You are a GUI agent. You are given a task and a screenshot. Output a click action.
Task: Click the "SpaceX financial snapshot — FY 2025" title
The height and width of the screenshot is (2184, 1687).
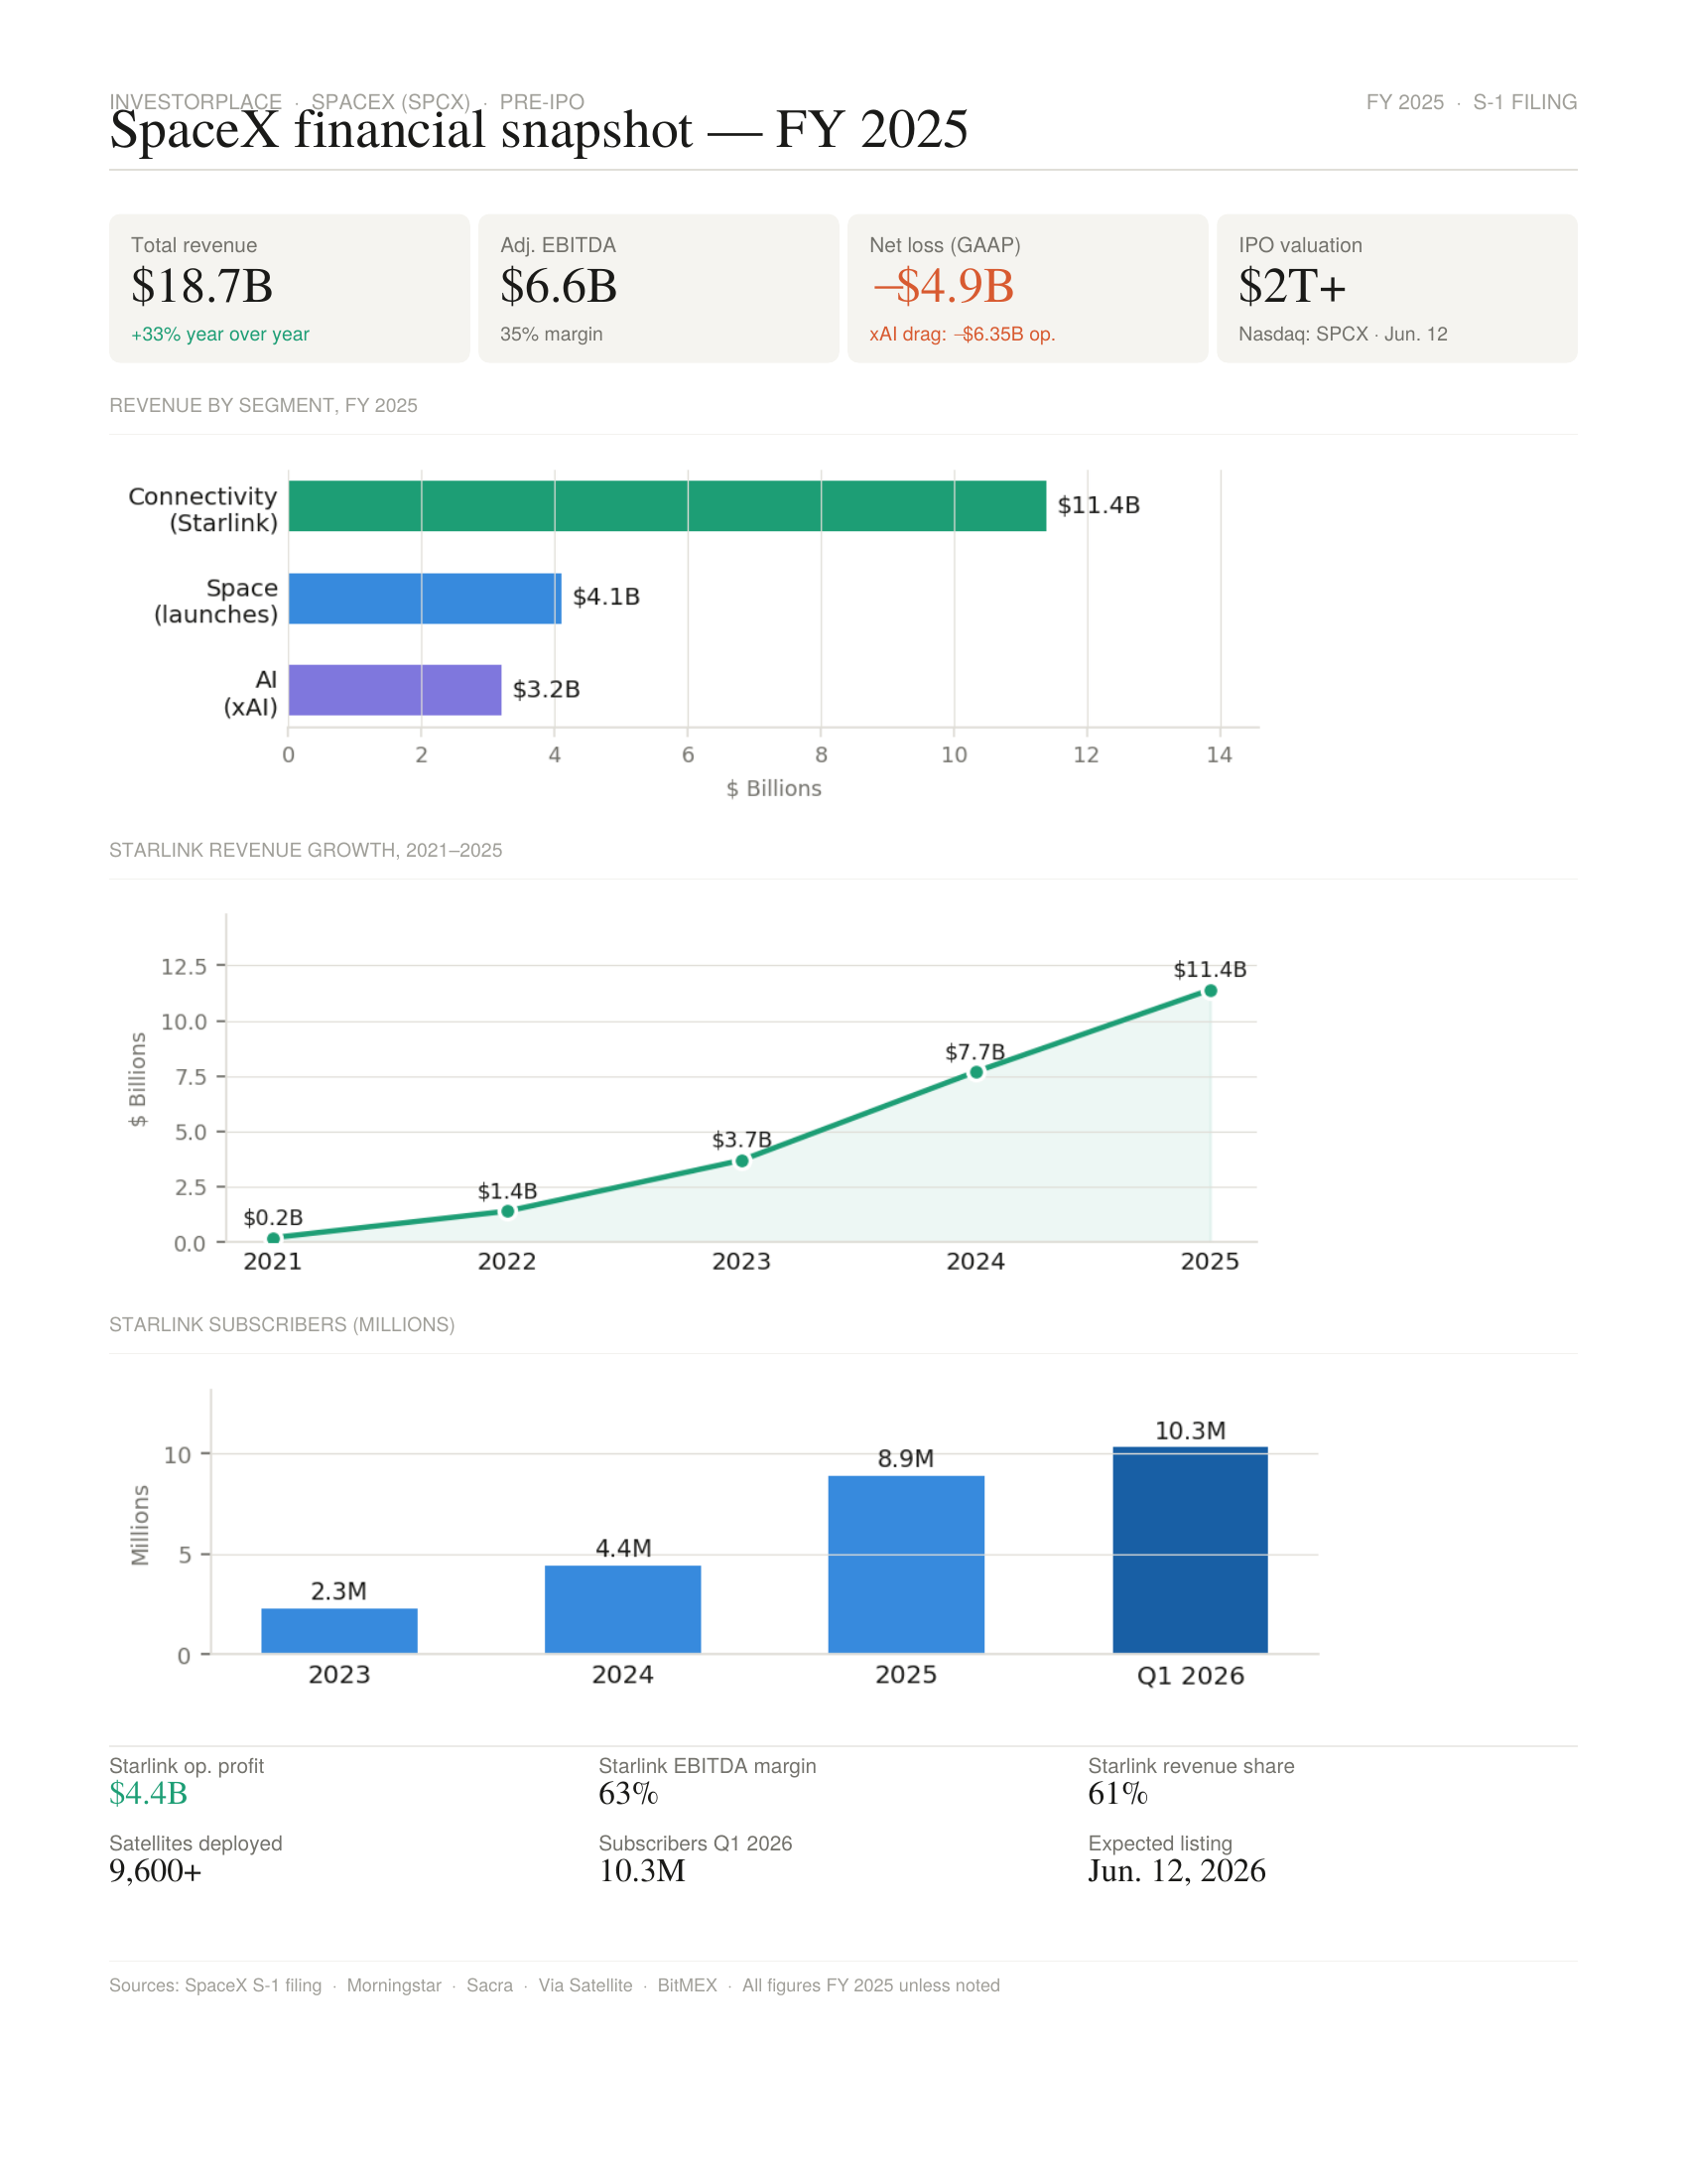(x=539, y=130)
